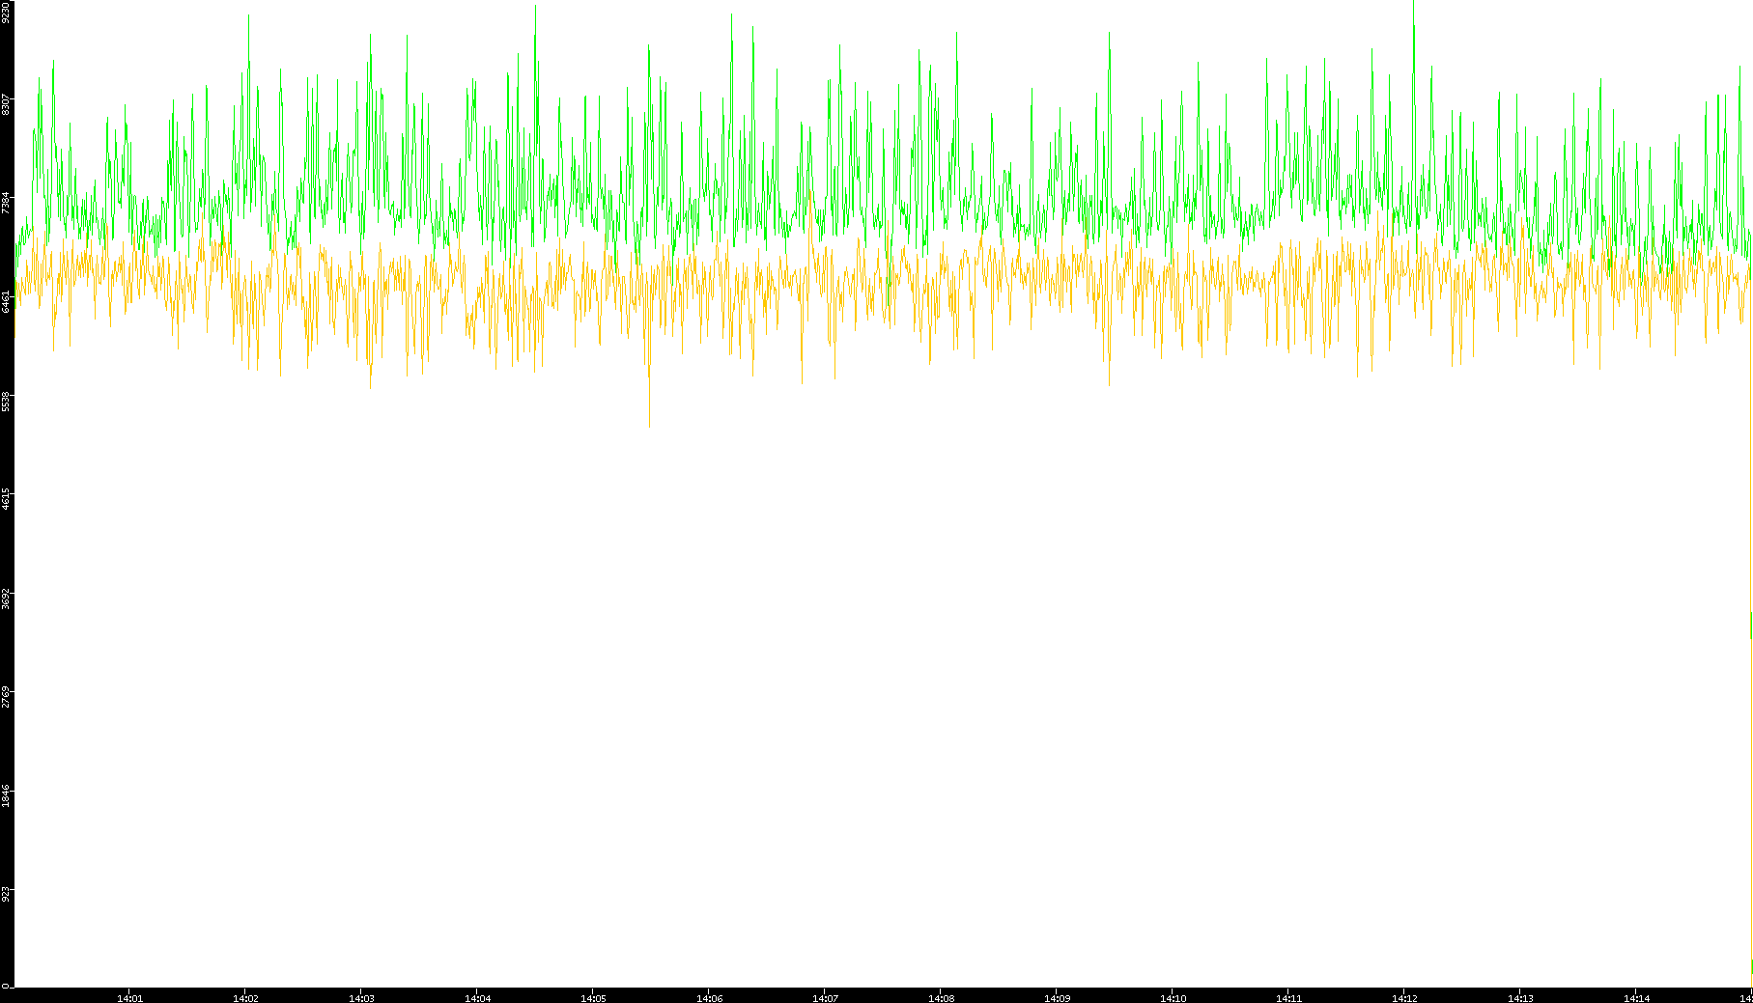Click the deepest yellow spike after 14:05
Screen dimensions: 1753x1003
649,423
